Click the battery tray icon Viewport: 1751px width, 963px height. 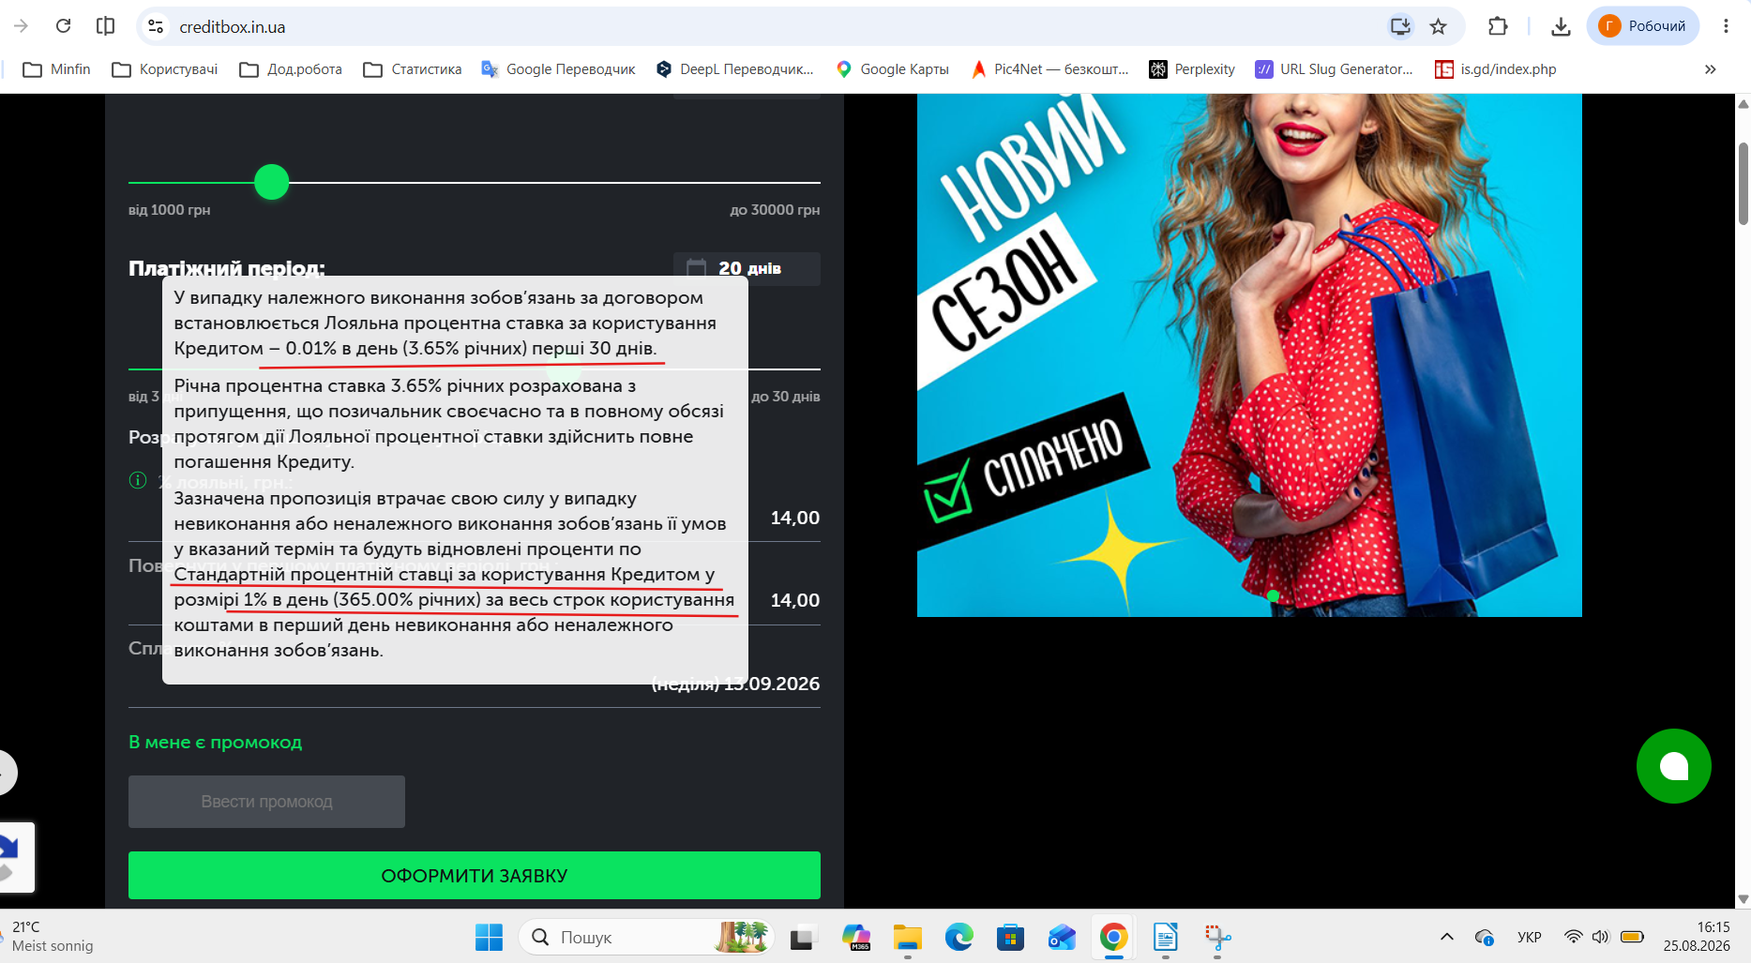1632,937
